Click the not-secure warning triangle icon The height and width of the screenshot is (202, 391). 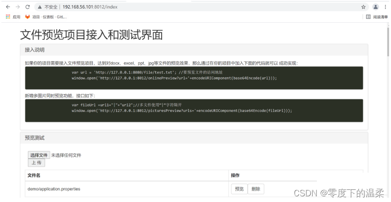(40, 7)
